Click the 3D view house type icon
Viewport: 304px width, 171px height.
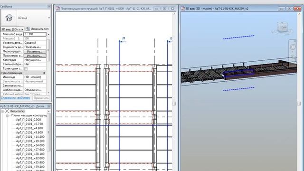pos(9,18)
